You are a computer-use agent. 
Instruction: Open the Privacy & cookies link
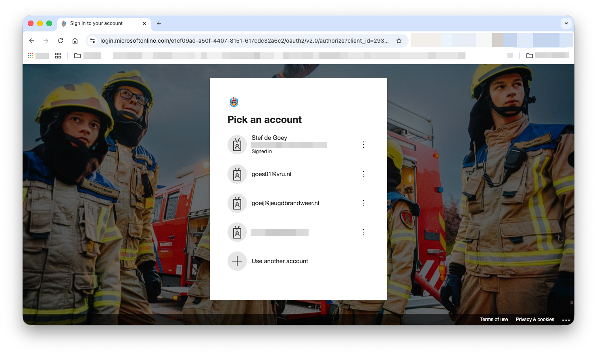535,320
